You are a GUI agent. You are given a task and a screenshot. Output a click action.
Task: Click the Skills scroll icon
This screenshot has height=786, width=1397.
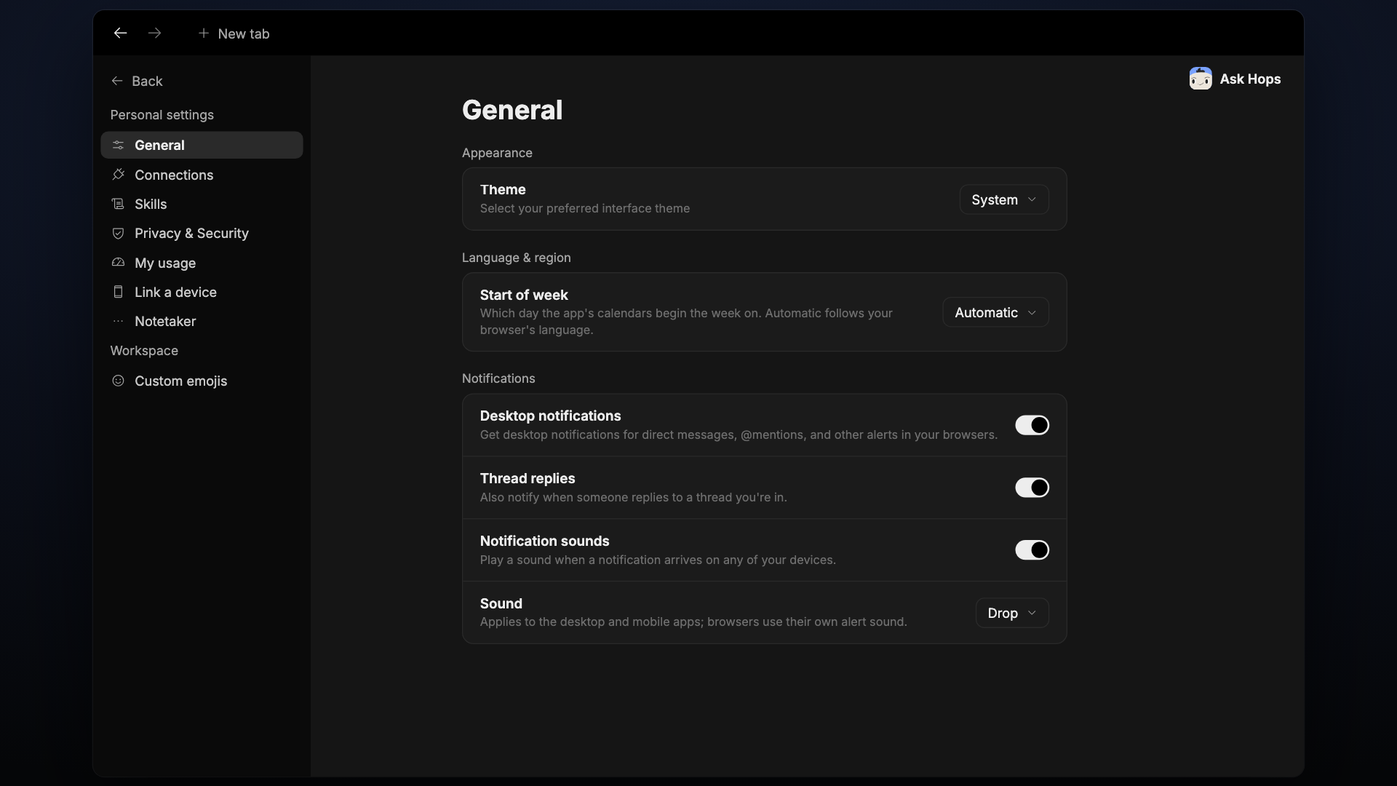tap(118, 204)
